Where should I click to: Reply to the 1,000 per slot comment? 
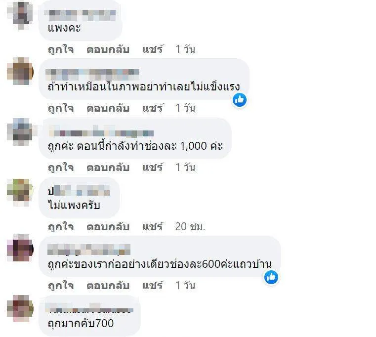click(x=108, y=168)
